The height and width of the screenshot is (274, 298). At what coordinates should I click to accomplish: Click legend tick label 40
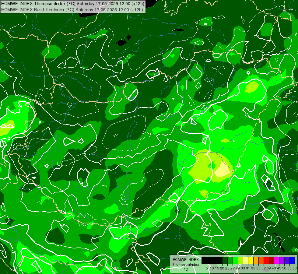tap(274, 268)
